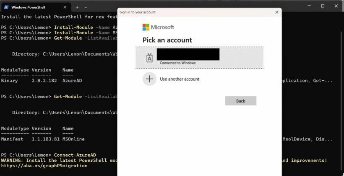
Task: Choose 'Use another account' text
Action: coord(180,79)
